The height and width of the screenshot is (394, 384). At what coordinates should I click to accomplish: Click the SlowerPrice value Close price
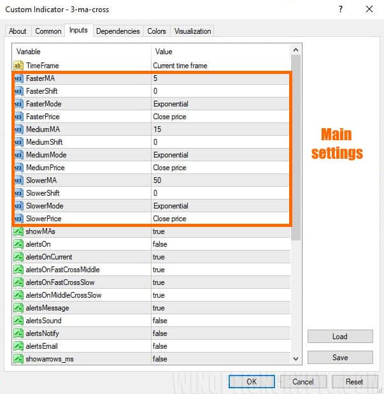pos(169,219)
